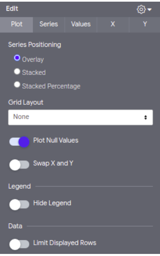Click the Stacked Percentage label text
Screen dimensions: 160x256
[51, 86]
